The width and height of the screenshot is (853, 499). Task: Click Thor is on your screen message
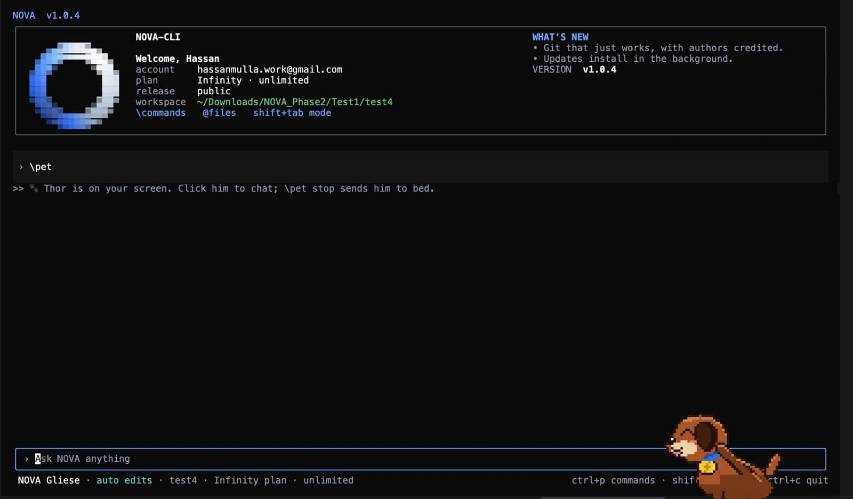pos(239,189)
